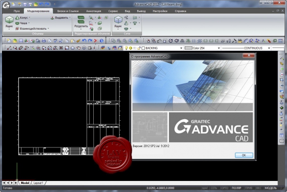Expand the Чаша dropdown arrow
Image resolution: width=287 pixels, height=192 pixels.
(29, 23)
